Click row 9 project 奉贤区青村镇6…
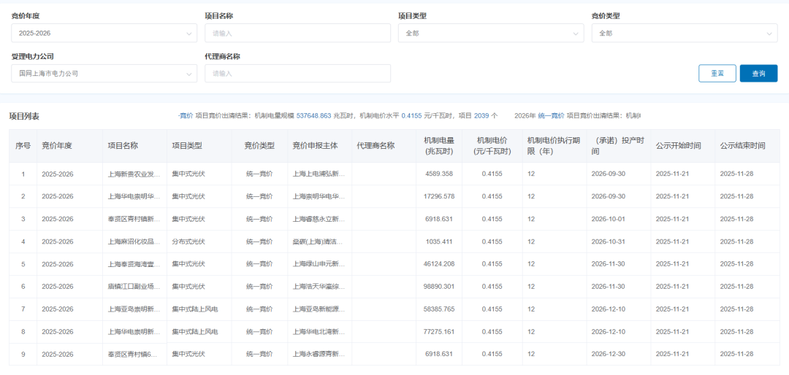Image resolution: width=789 pixels, height=375 pixels. click(x=134, y=355)
